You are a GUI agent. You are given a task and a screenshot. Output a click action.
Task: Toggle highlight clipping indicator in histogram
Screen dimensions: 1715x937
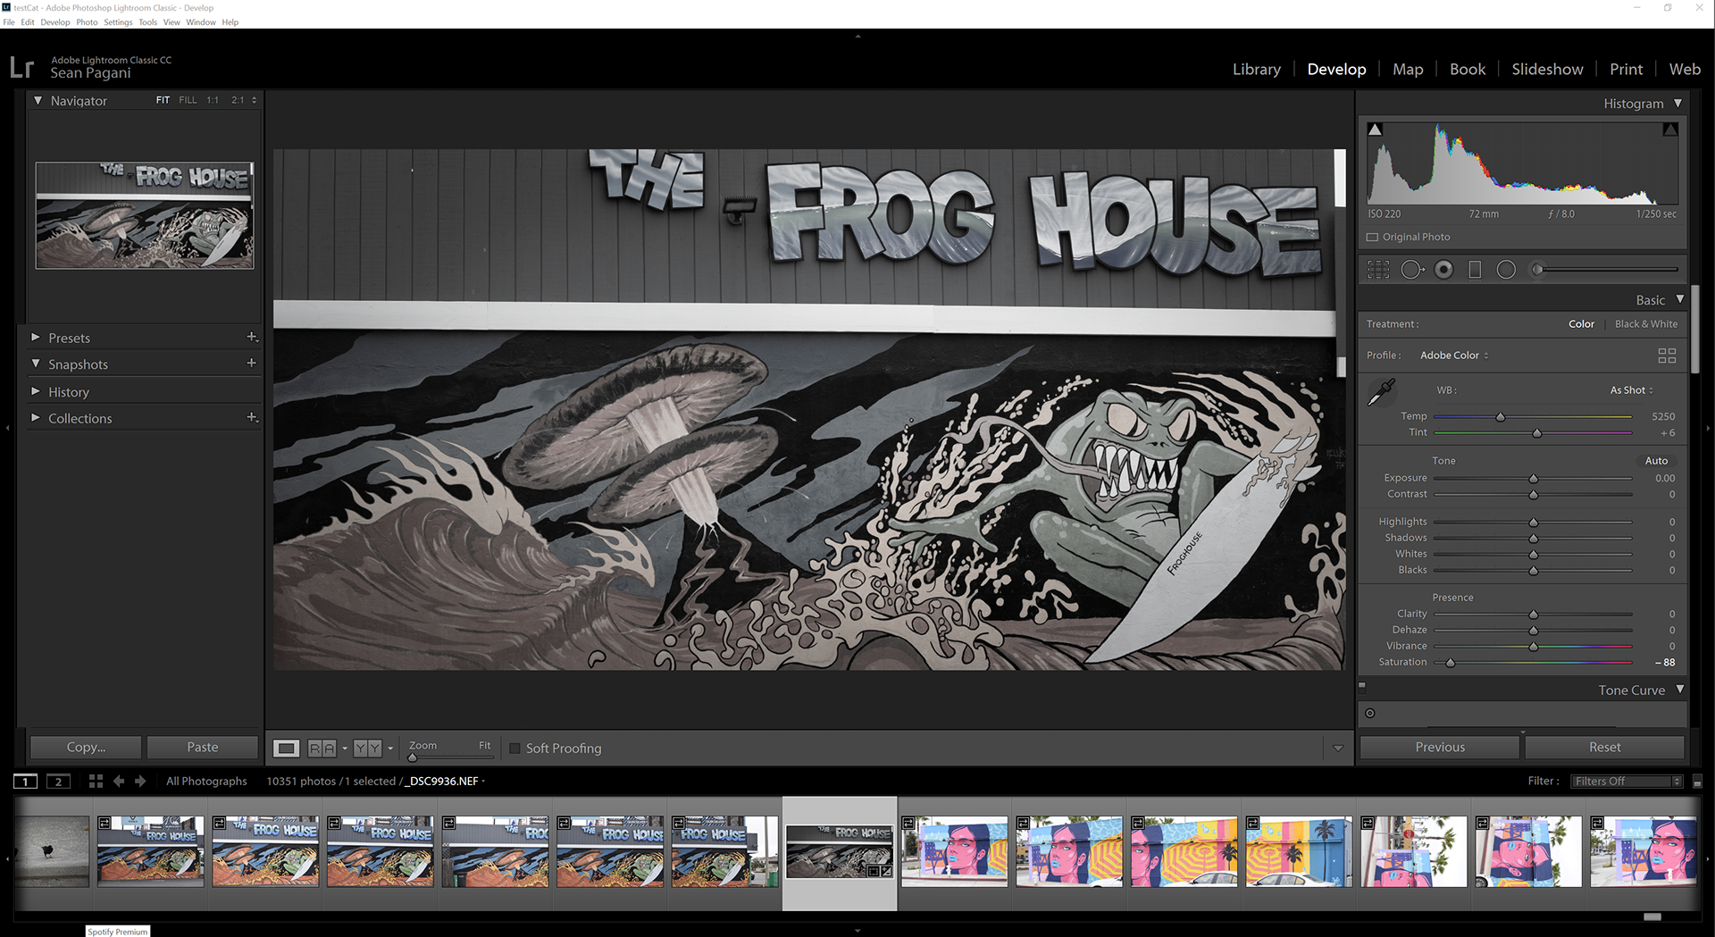[1669, 130]
